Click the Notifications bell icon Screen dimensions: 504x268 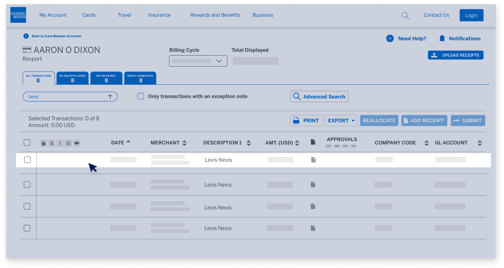pyautogui.click(x=442, y=38)
